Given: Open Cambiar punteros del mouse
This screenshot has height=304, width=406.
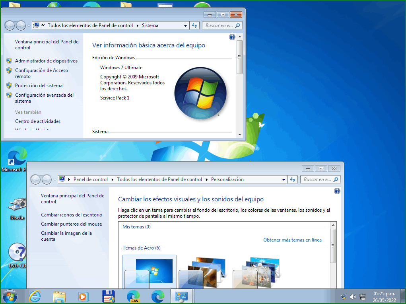Looking at the screenshot, I should pos(72,224).
